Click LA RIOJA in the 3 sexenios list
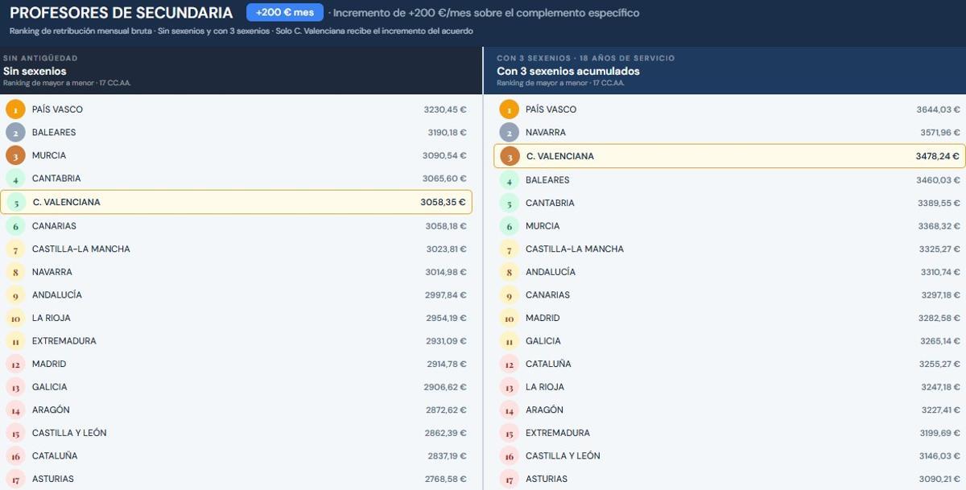The height and width of the screenshot is (490, 966). click(x=545, y=387)
